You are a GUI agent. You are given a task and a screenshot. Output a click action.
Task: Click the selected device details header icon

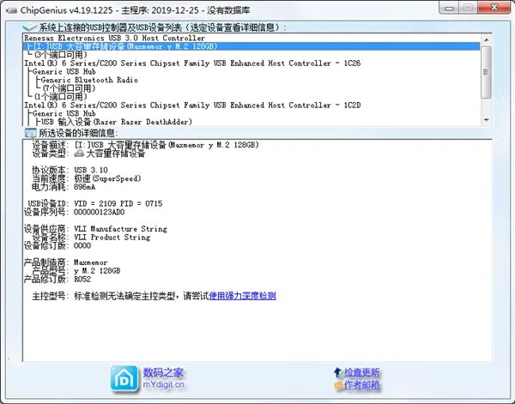pyautogui.click(x=31, y=133)
